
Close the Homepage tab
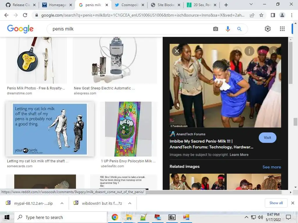[70, 5]
